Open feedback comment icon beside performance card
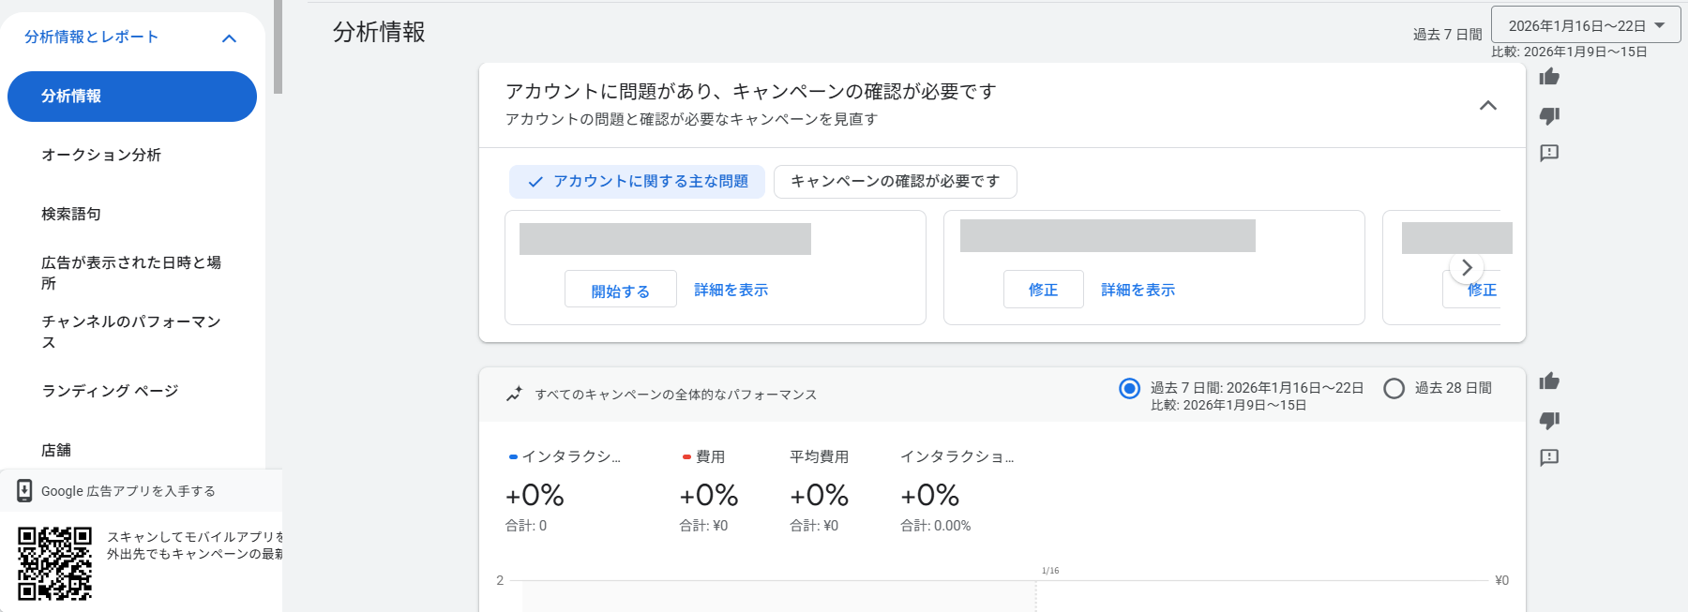The height and width of the screenshot is (612, 1688). tap(1549, 457)
